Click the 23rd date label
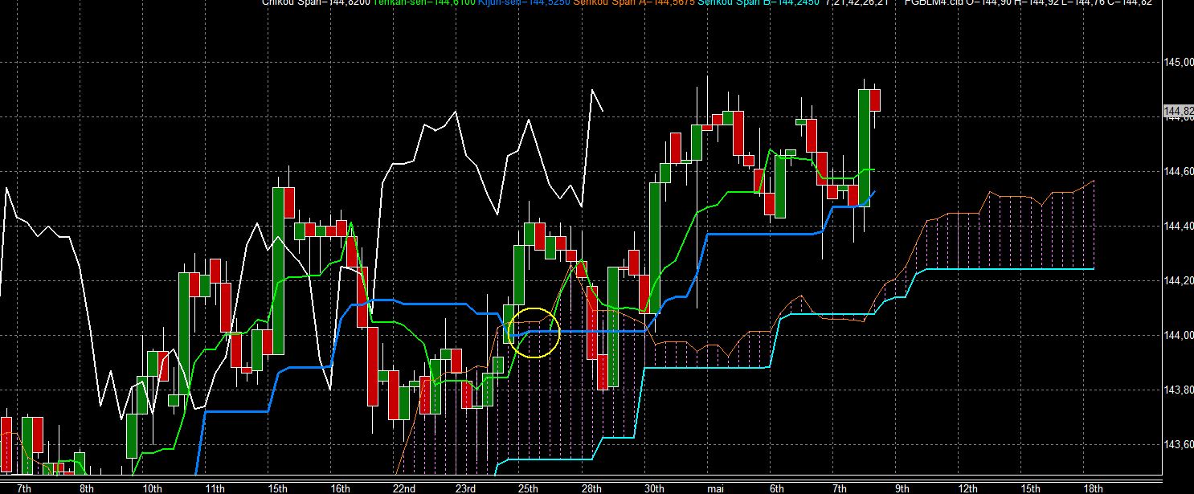This screenshot has width=1194, height=494. (466, 488)
